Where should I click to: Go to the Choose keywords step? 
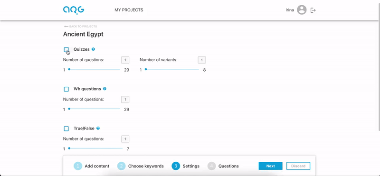(x=146, y=166)
